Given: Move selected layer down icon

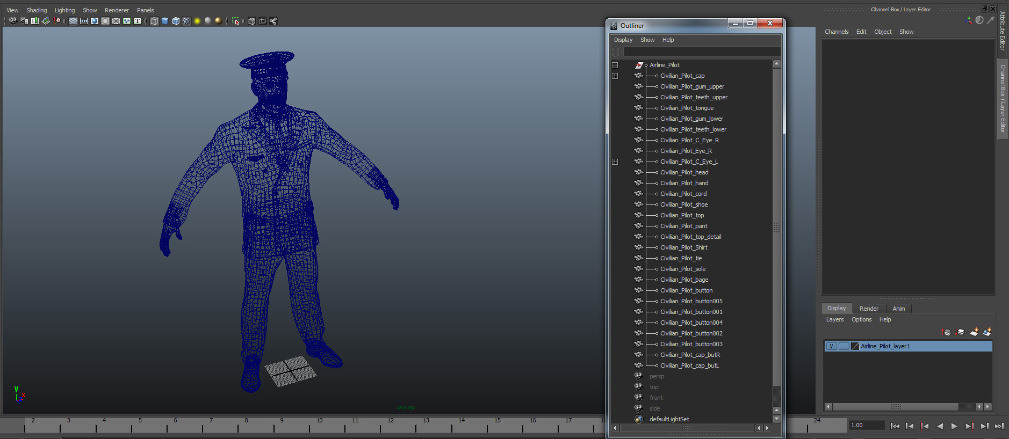Looking at the screenshot, I should [960, 332].
